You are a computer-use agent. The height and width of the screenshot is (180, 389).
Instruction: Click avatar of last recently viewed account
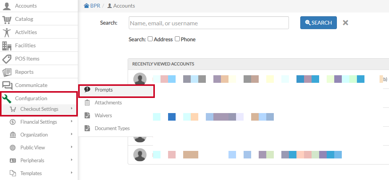tap(140, 155)
